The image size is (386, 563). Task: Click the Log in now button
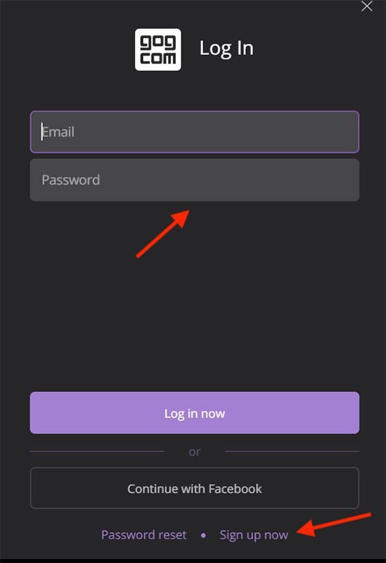195,413
